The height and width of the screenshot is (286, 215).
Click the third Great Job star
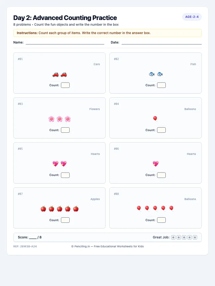click(184, 237)
